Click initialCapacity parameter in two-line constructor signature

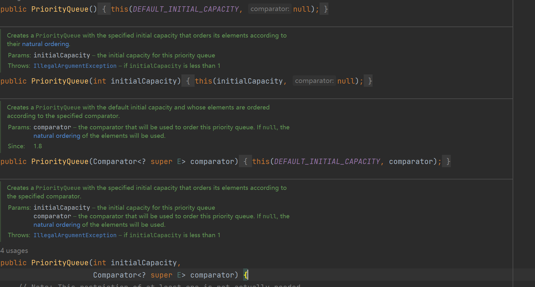tap(144, 263)
